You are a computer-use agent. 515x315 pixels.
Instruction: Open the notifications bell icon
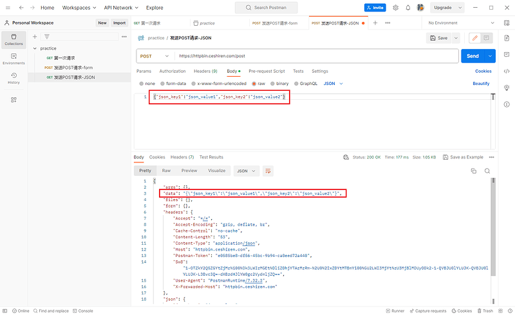[408, 8]
